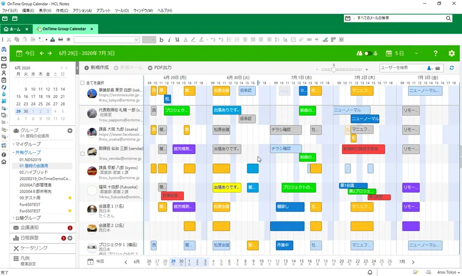Check the 取締役 仙台 三郎 checkbox
Image resolution: width=462 pixels, height=276 pixels.
[82, 153]
